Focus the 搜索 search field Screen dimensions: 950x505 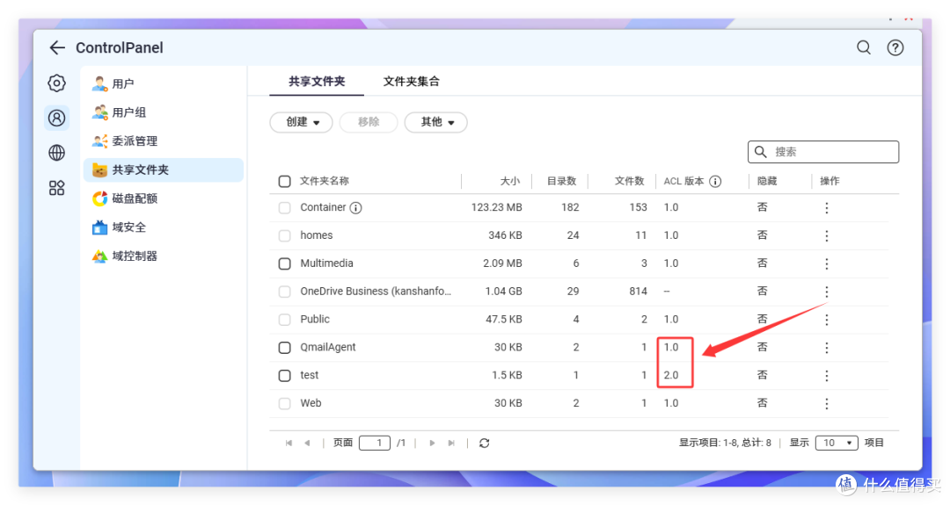[823, 152]
